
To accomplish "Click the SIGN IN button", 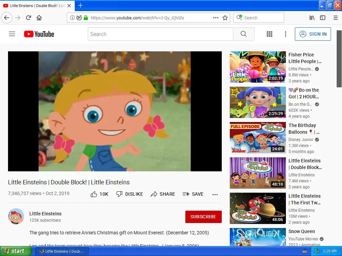I will pos(313,34).
